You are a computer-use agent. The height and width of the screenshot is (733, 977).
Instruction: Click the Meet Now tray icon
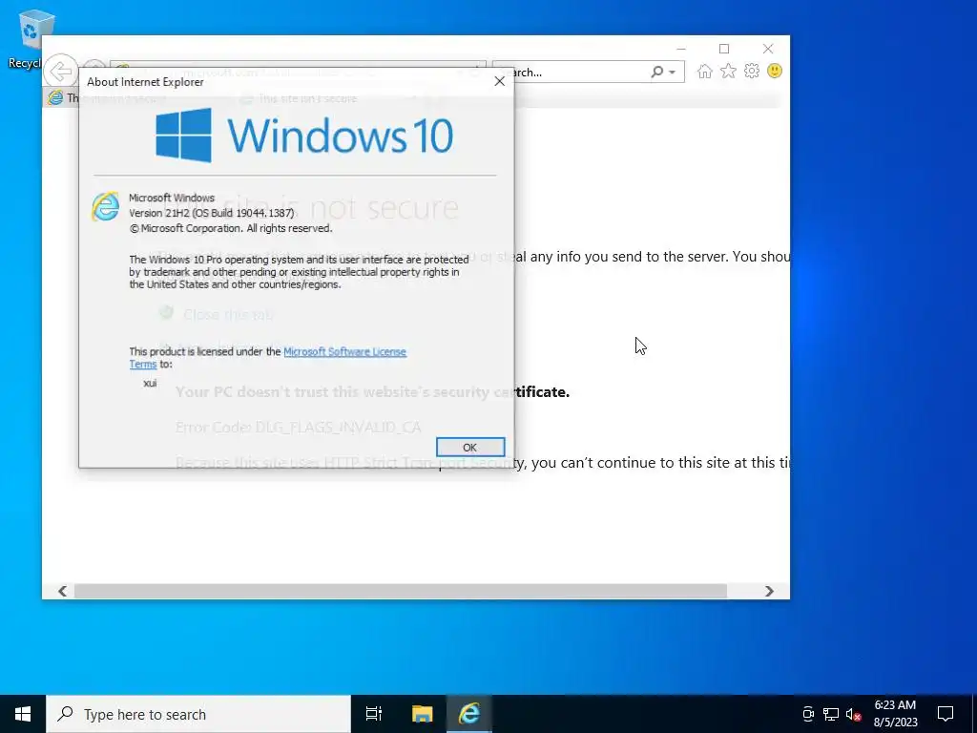click(x=808, y=714)
